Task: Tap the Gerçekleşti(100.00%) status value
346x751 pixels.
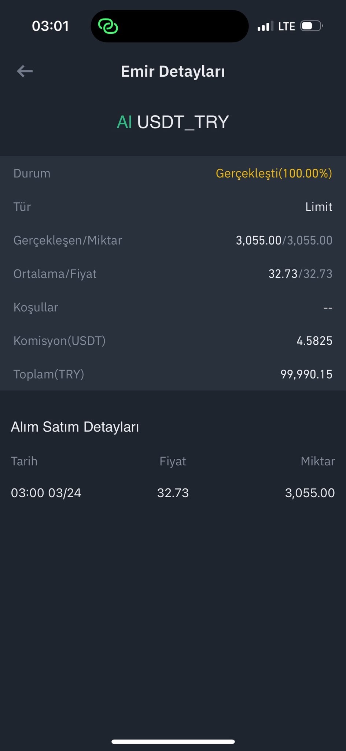Action: tap(274, 173)
